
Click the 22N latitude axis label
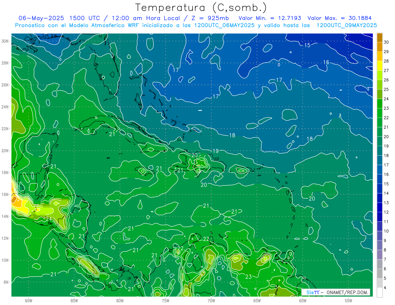click(x=5, y=129)
